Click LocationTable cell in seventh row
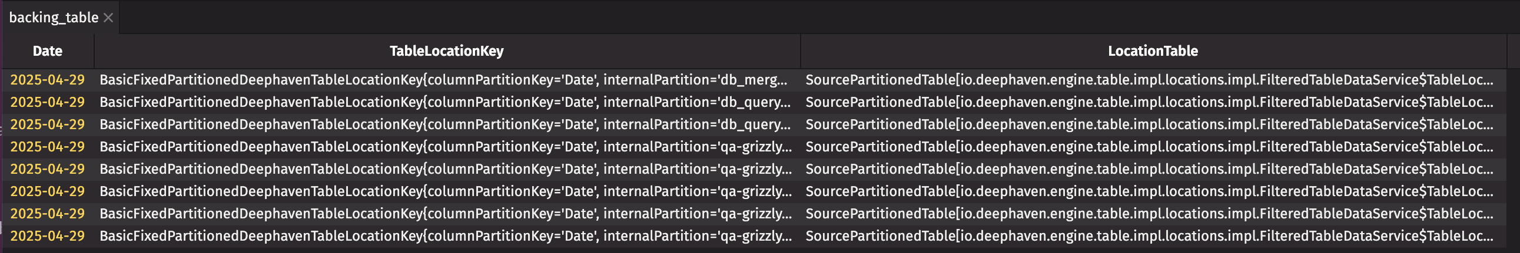The image size is (1520, 253). pyautogui.click(x=1149, y=214)
